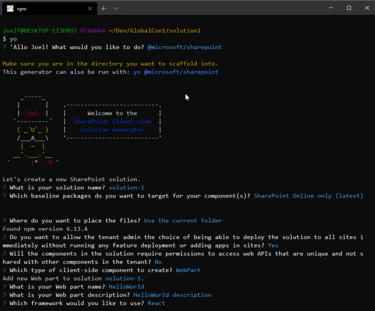Click the user joelf@DESKTOP-EI3HROJ text

point(40,31)
